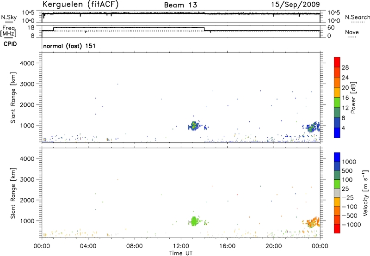Click the 'Velocity [m s-1]' colorbar title

365,193
